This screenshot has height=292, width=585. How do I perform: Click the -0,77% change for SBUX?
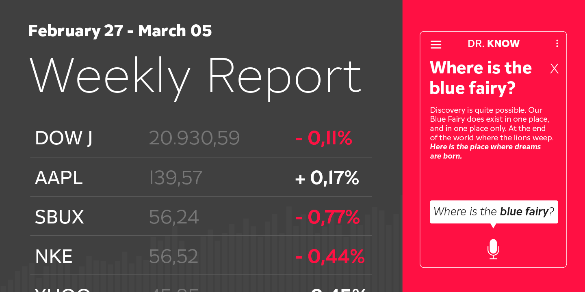327,217
